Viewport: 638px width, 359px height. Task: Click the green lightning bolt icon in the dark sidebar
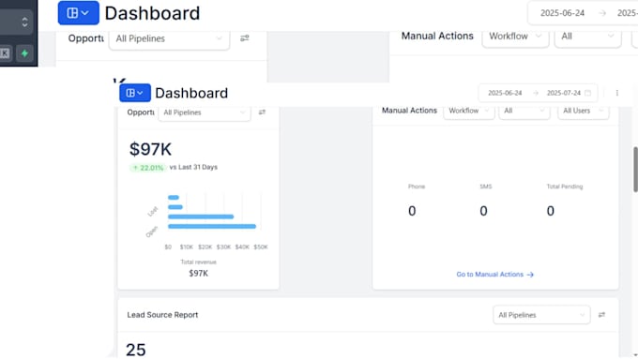pos(24,52)
